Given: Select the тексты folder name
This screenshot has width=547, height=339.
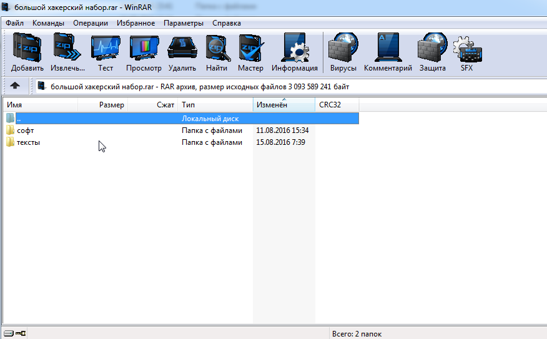Looking at the screenshot, I should pyautogui.click(x=28, y=142).
